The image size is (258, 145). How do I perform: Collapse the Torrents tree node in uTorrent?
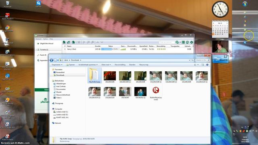pos(36,50)
